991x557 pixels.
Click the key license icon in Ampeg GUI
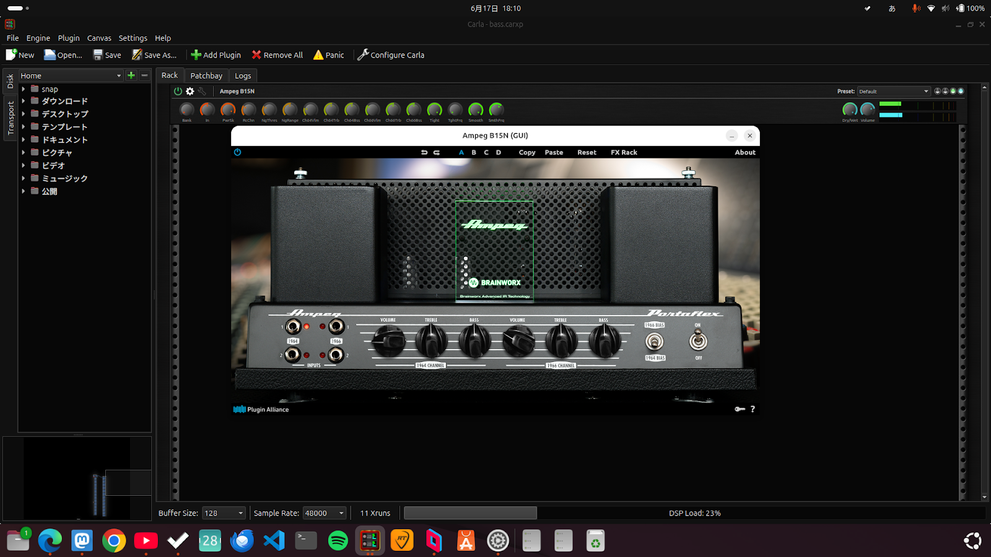coord(740,409)
